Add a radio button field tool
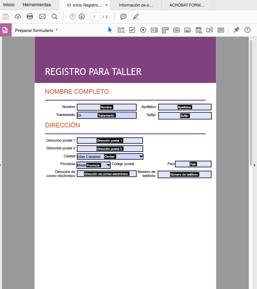The width and height of the screenshot is (257, 289). pos(143,30)
